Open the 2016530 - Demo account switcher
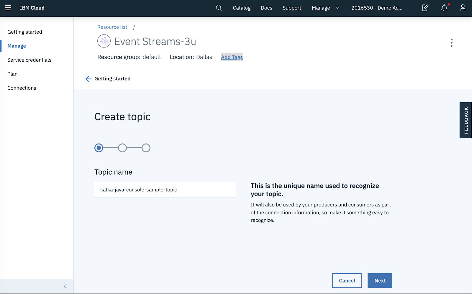Viewport: 472px width, 294px height. point(377,8)
